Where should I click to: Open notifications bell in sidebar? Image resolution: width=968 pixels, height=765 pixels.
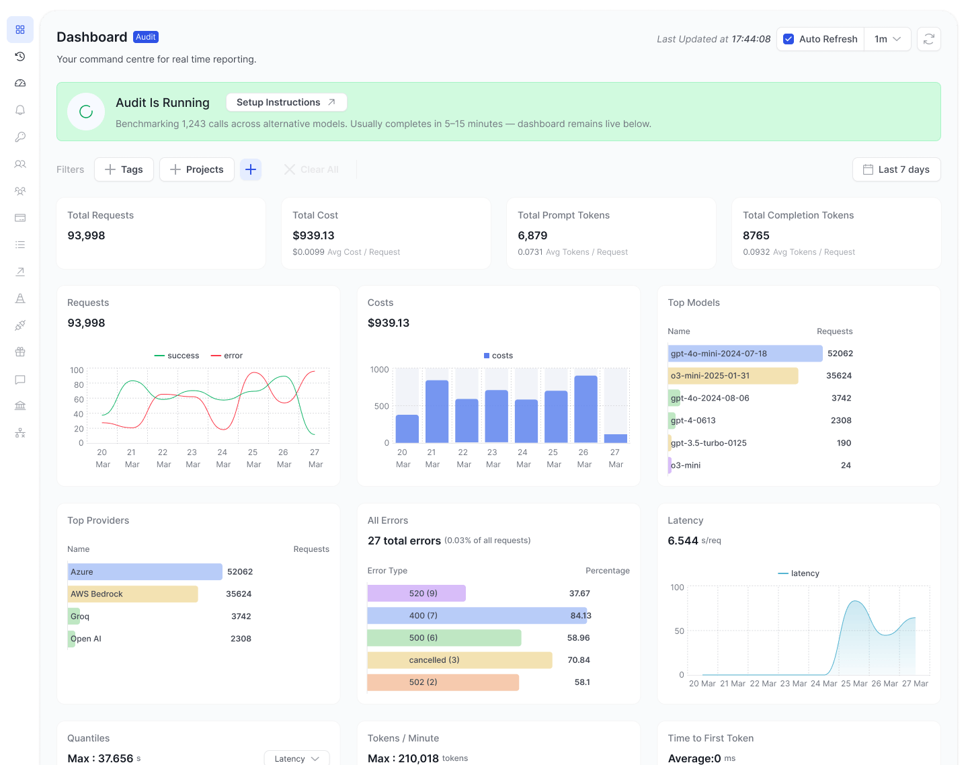tap(20, 110)
